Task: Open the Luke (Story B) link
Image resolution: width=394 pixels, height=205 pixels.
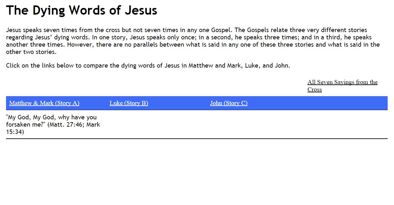Action: (x=129, y=103)
